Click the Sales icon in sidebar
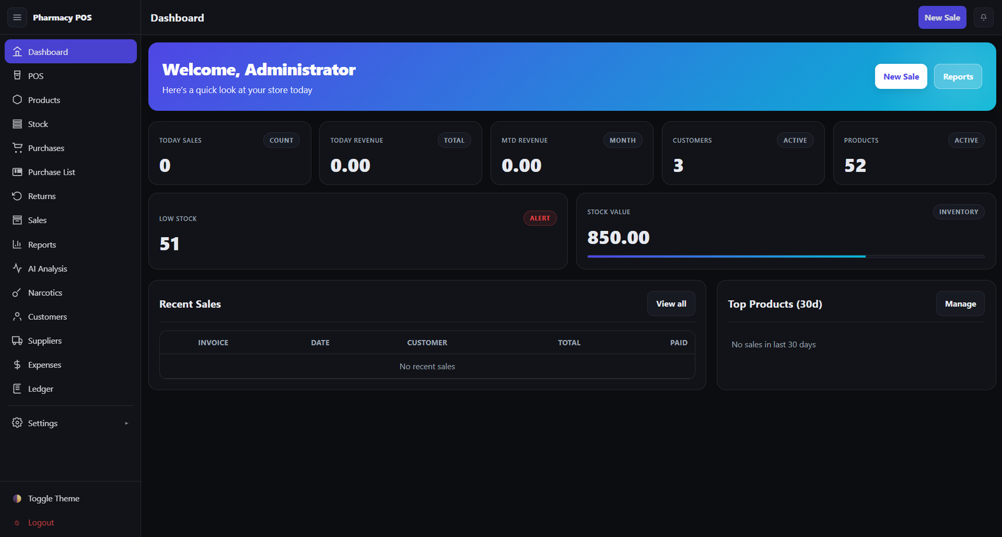This screenshot has height=537, width=1002. [17, 220]
